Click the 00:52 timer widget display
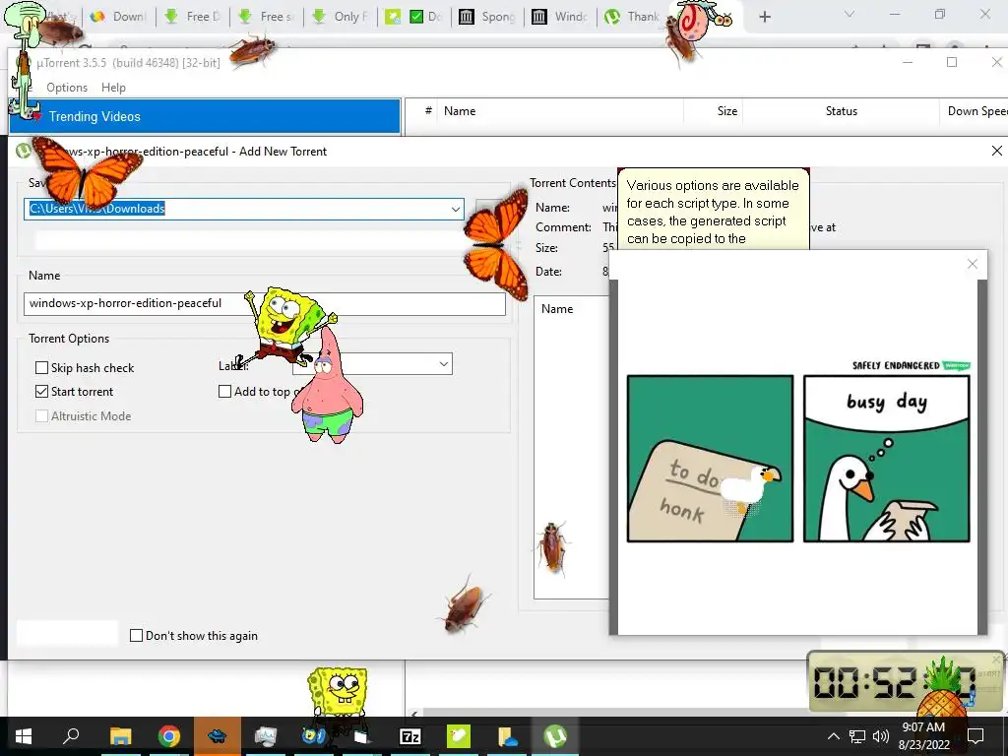This screenshot has width=1008, height=756. [x=906, y=681]
